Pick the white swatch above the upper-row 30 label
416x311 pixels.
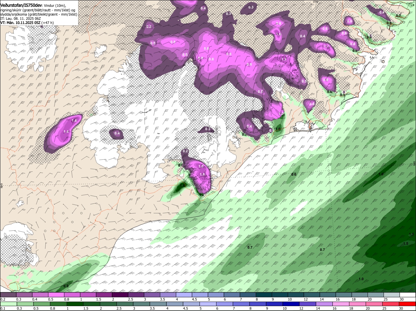[408, 295]
